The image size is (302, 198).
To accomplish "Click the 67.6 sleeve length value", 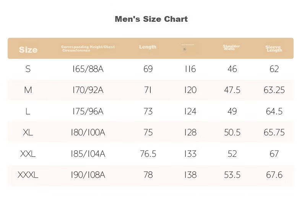I will 274,175.
